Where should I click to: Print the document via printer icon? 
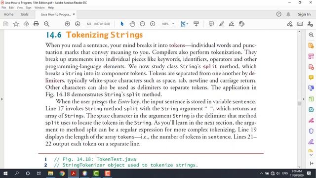point(36,24)
